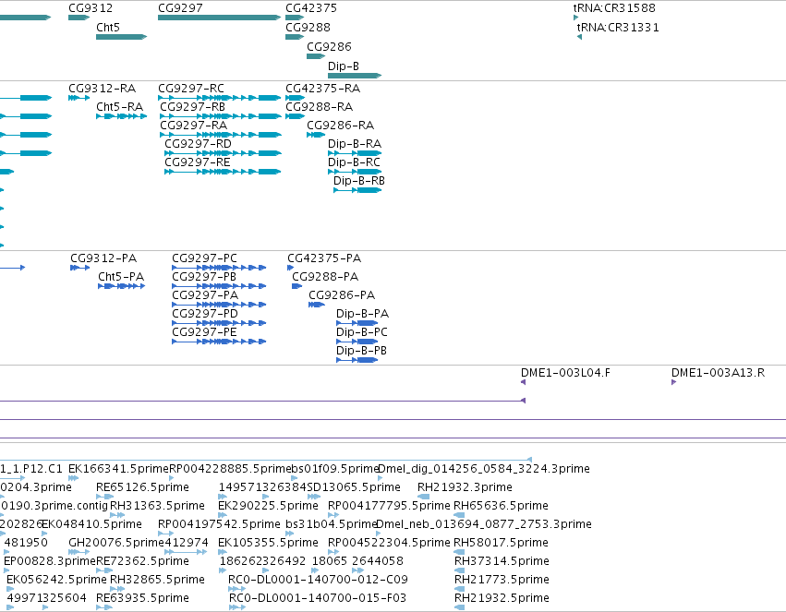Open transcript CG9286-RA
This screenshot has width=786, height=612.
tap(341, 126)
